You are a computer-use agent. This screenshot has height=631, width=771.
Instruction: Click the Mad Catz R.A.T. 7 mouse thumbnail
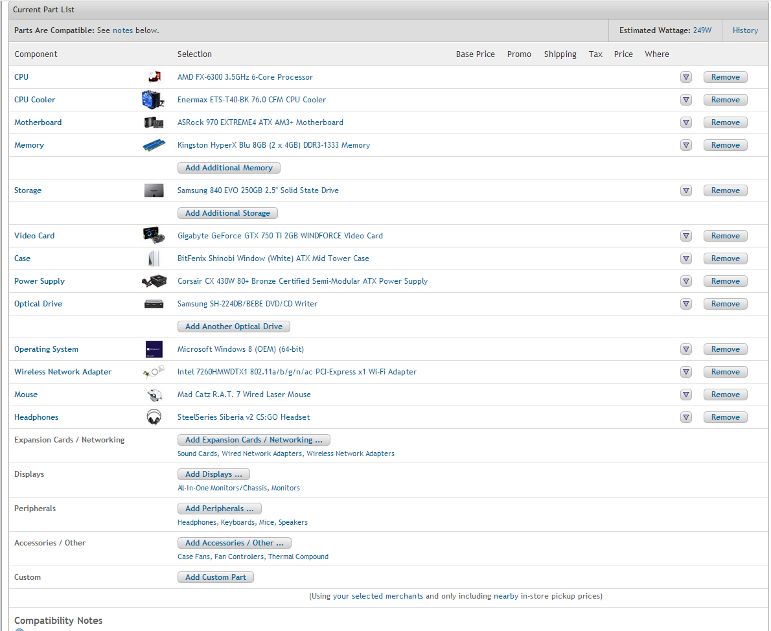click(154, 395)
